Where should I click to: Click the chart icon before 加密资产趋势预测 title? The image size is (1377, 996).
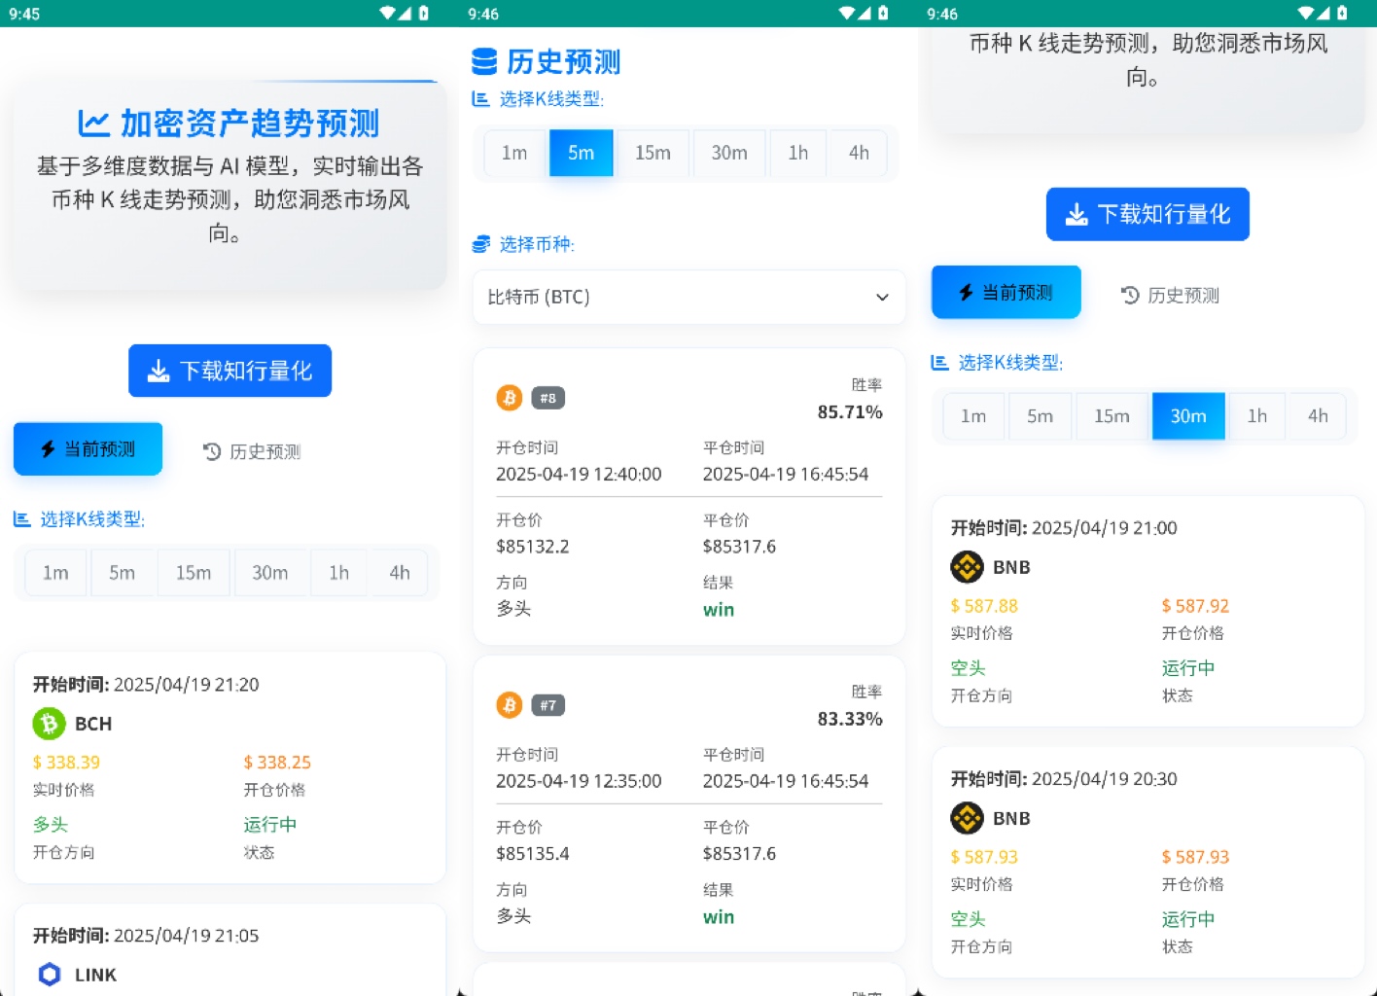[x=93, y=124]
